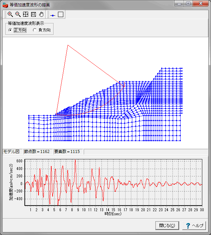The height and width of the screenshot is (235, 211).
Task: Toggle node marker display icon
Action: tap(53, 15)
